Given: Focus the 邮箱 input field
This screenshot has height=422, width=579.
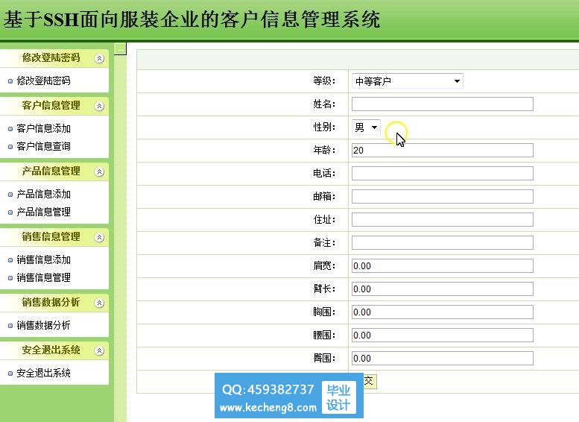Looking at the screenshot, I should click(443, 196).
